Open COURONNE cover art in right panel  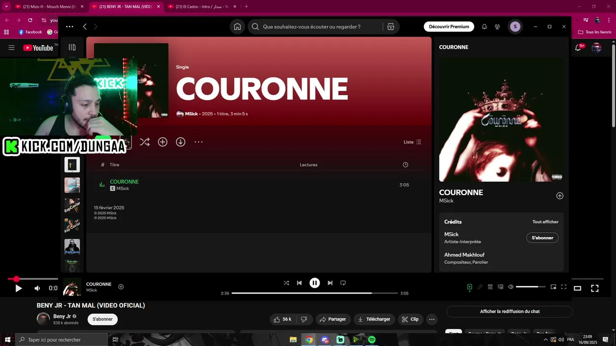point(501,120)
